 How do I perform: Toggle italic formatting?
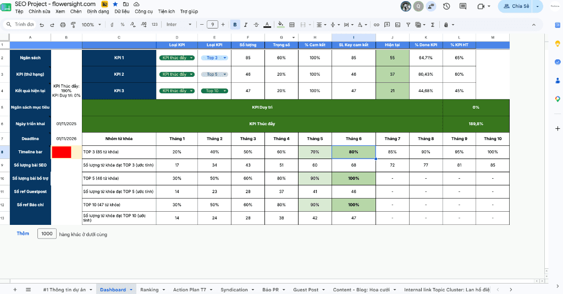coord(246,25)
